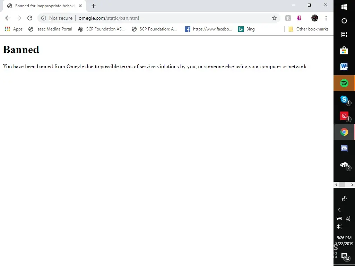This screenshot has width=355, height=266.
Task: Click the omegle.com address bar
Action: (158, 18)
